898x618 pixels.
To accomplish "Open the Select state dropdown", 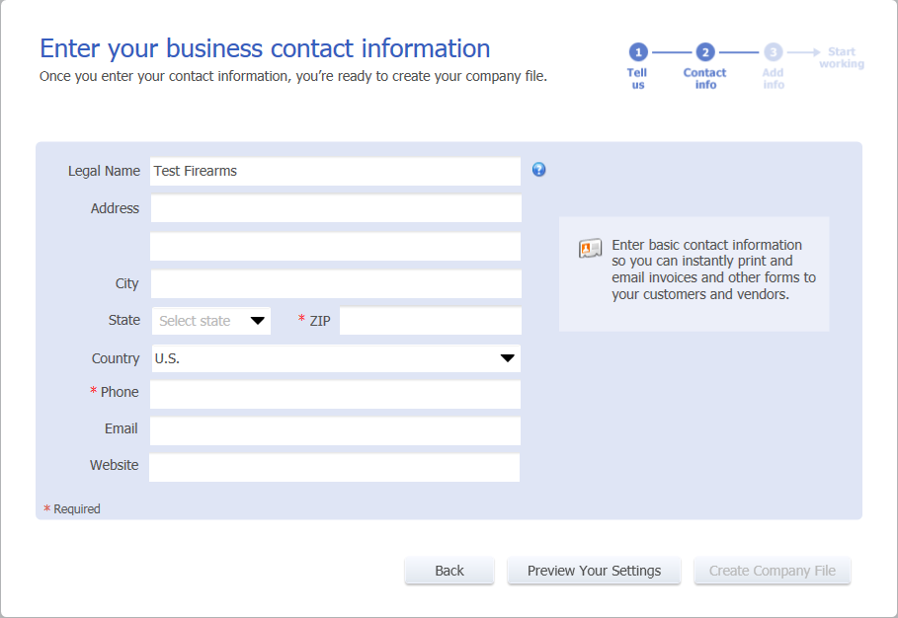I will coord(211,321).
